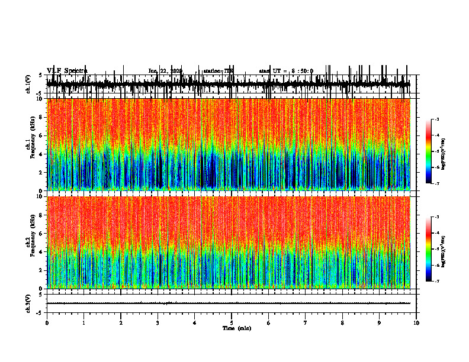
Task: Click ch.3 voltage axis "-5" tick label
Action: coord(40,313)
